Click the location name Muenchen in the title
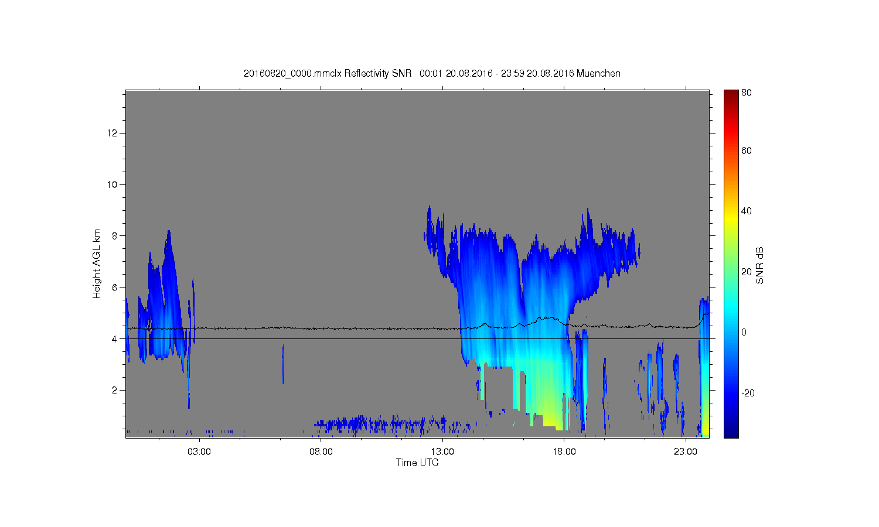This screenshot has width=879, height=527. 598,74
